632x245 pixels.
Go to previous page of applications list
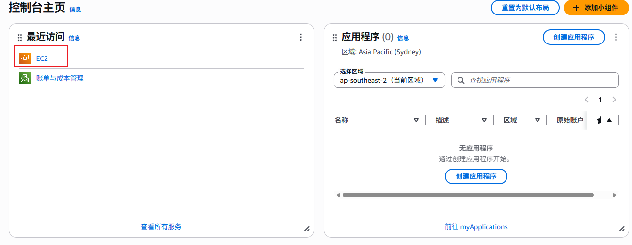click(x=587, y=100)
